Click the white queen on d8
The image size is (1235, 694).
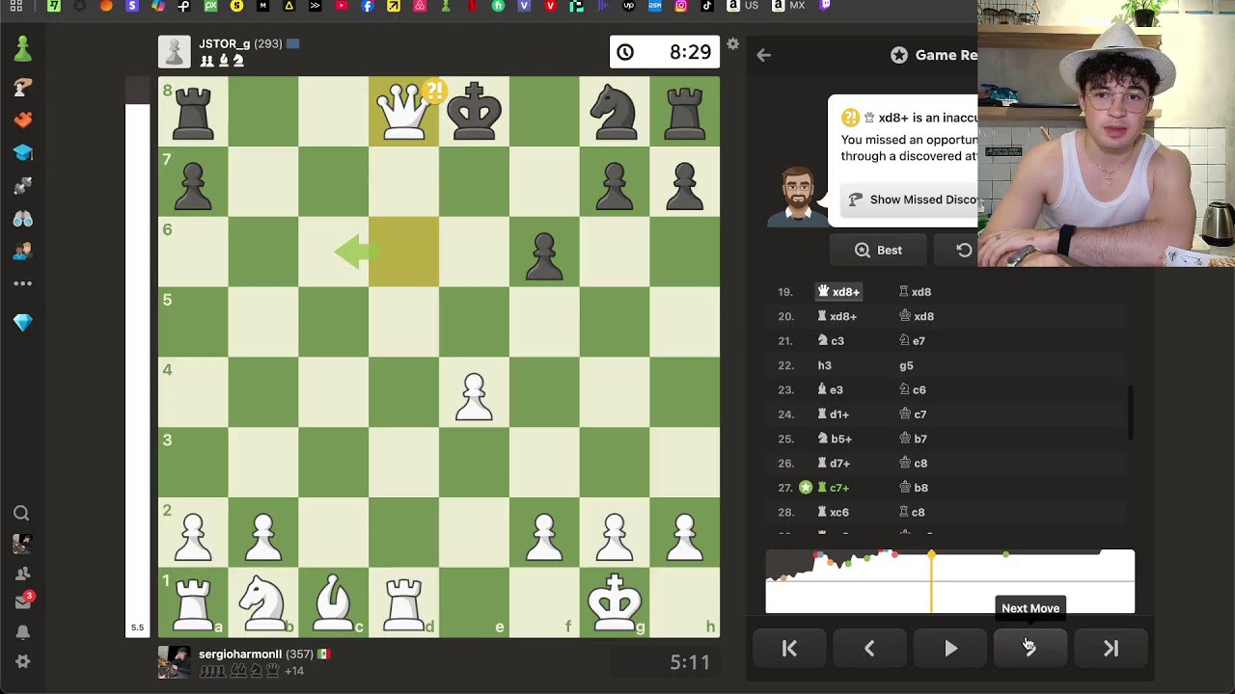403,111
